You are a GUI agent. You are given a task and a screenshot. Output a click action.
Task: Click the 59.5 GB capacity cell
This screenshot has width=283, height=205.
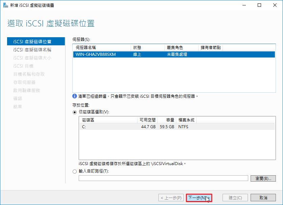click(167, 127)
